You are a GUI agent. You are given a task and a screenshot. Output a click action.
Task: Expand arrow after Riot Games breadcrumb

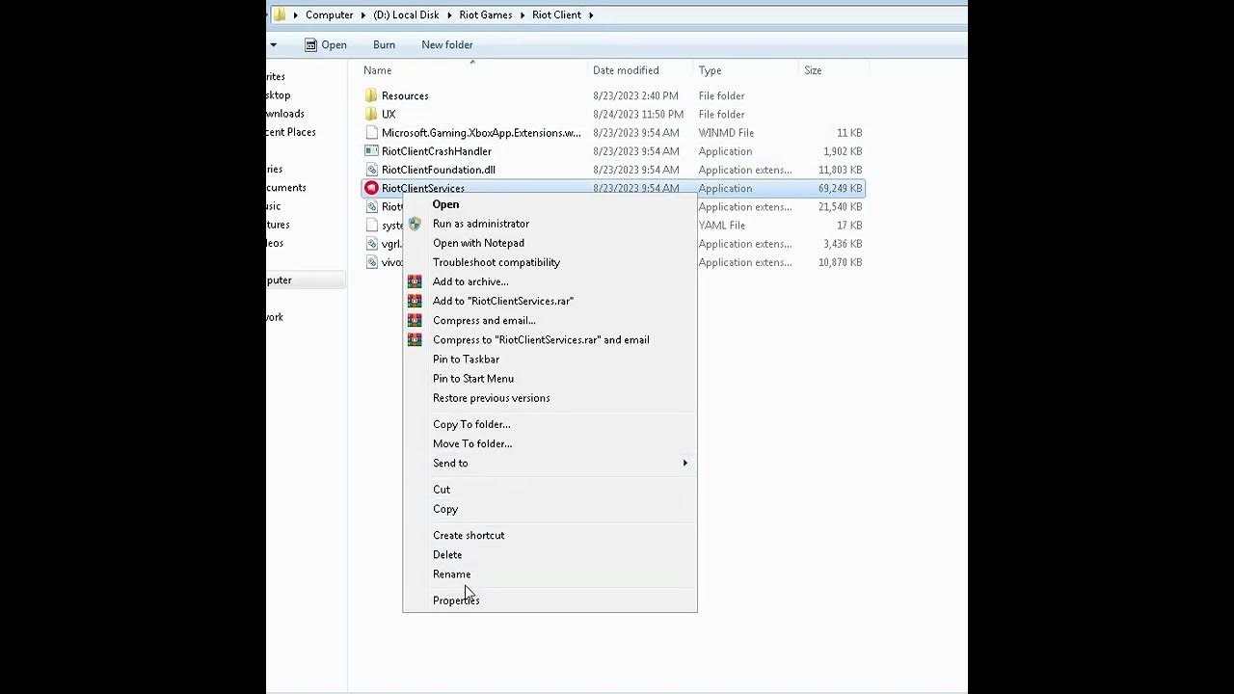pos(524,15)
